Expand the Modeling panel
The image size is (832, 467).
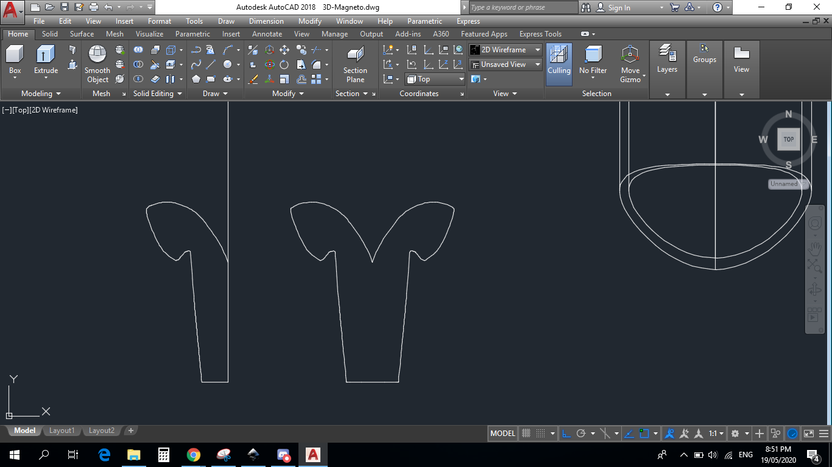click(41, 94)
